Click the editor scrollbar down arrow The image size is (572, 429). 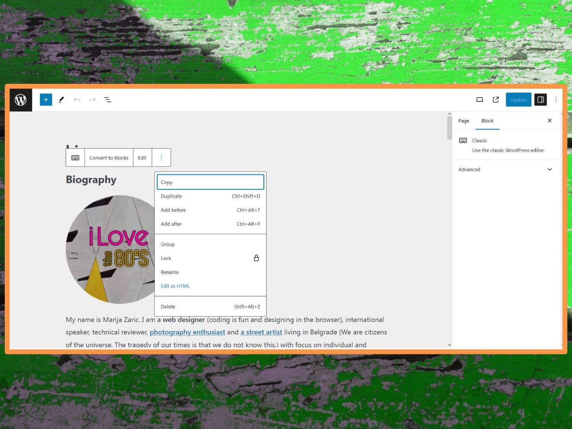[450, 345]
